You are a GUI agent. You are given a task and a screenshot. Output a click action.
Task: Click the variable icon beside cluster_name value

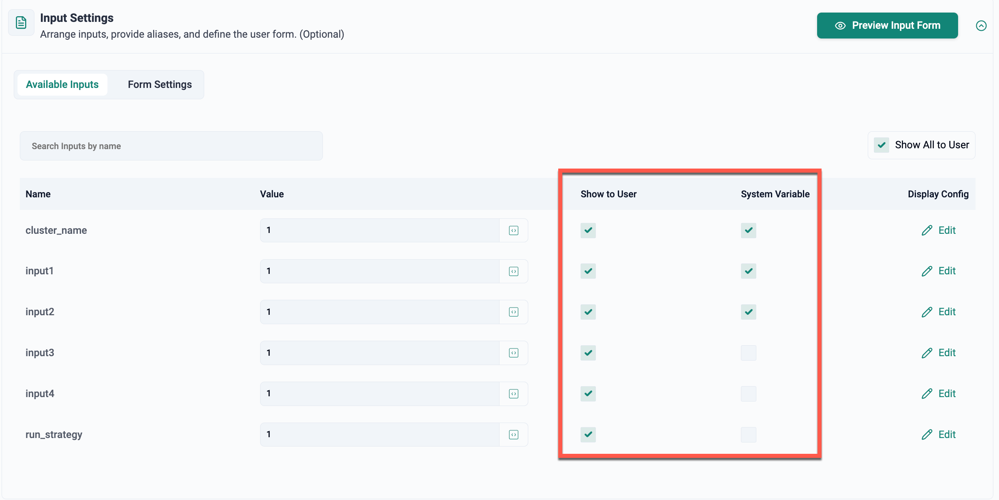click(x=514, y=231)
